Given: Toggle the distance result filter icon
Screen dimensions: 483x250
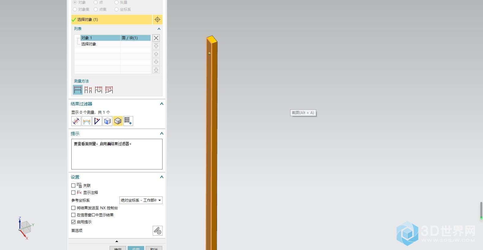Looking at the screenshot, I should 76,121.
